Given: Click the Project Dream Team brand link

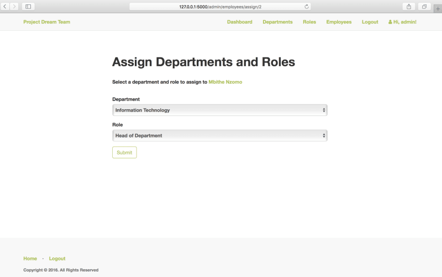Looking at the screenshot, I should pos(47,22).
